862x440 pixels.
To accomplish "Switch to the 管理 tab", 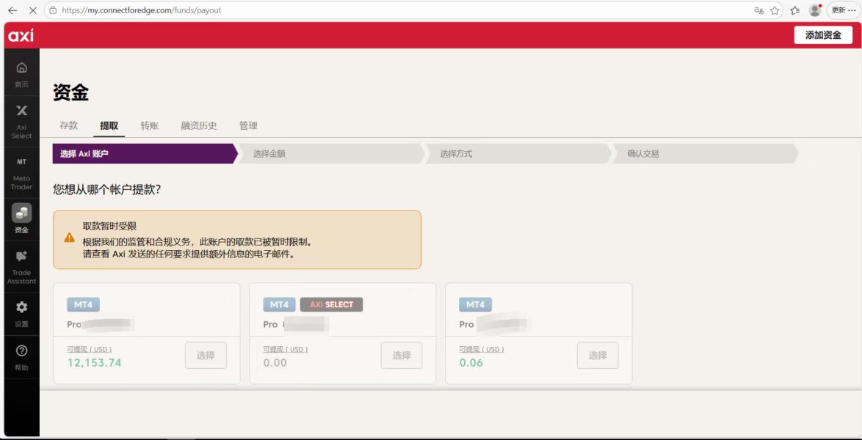I will (x=248, y=125).
